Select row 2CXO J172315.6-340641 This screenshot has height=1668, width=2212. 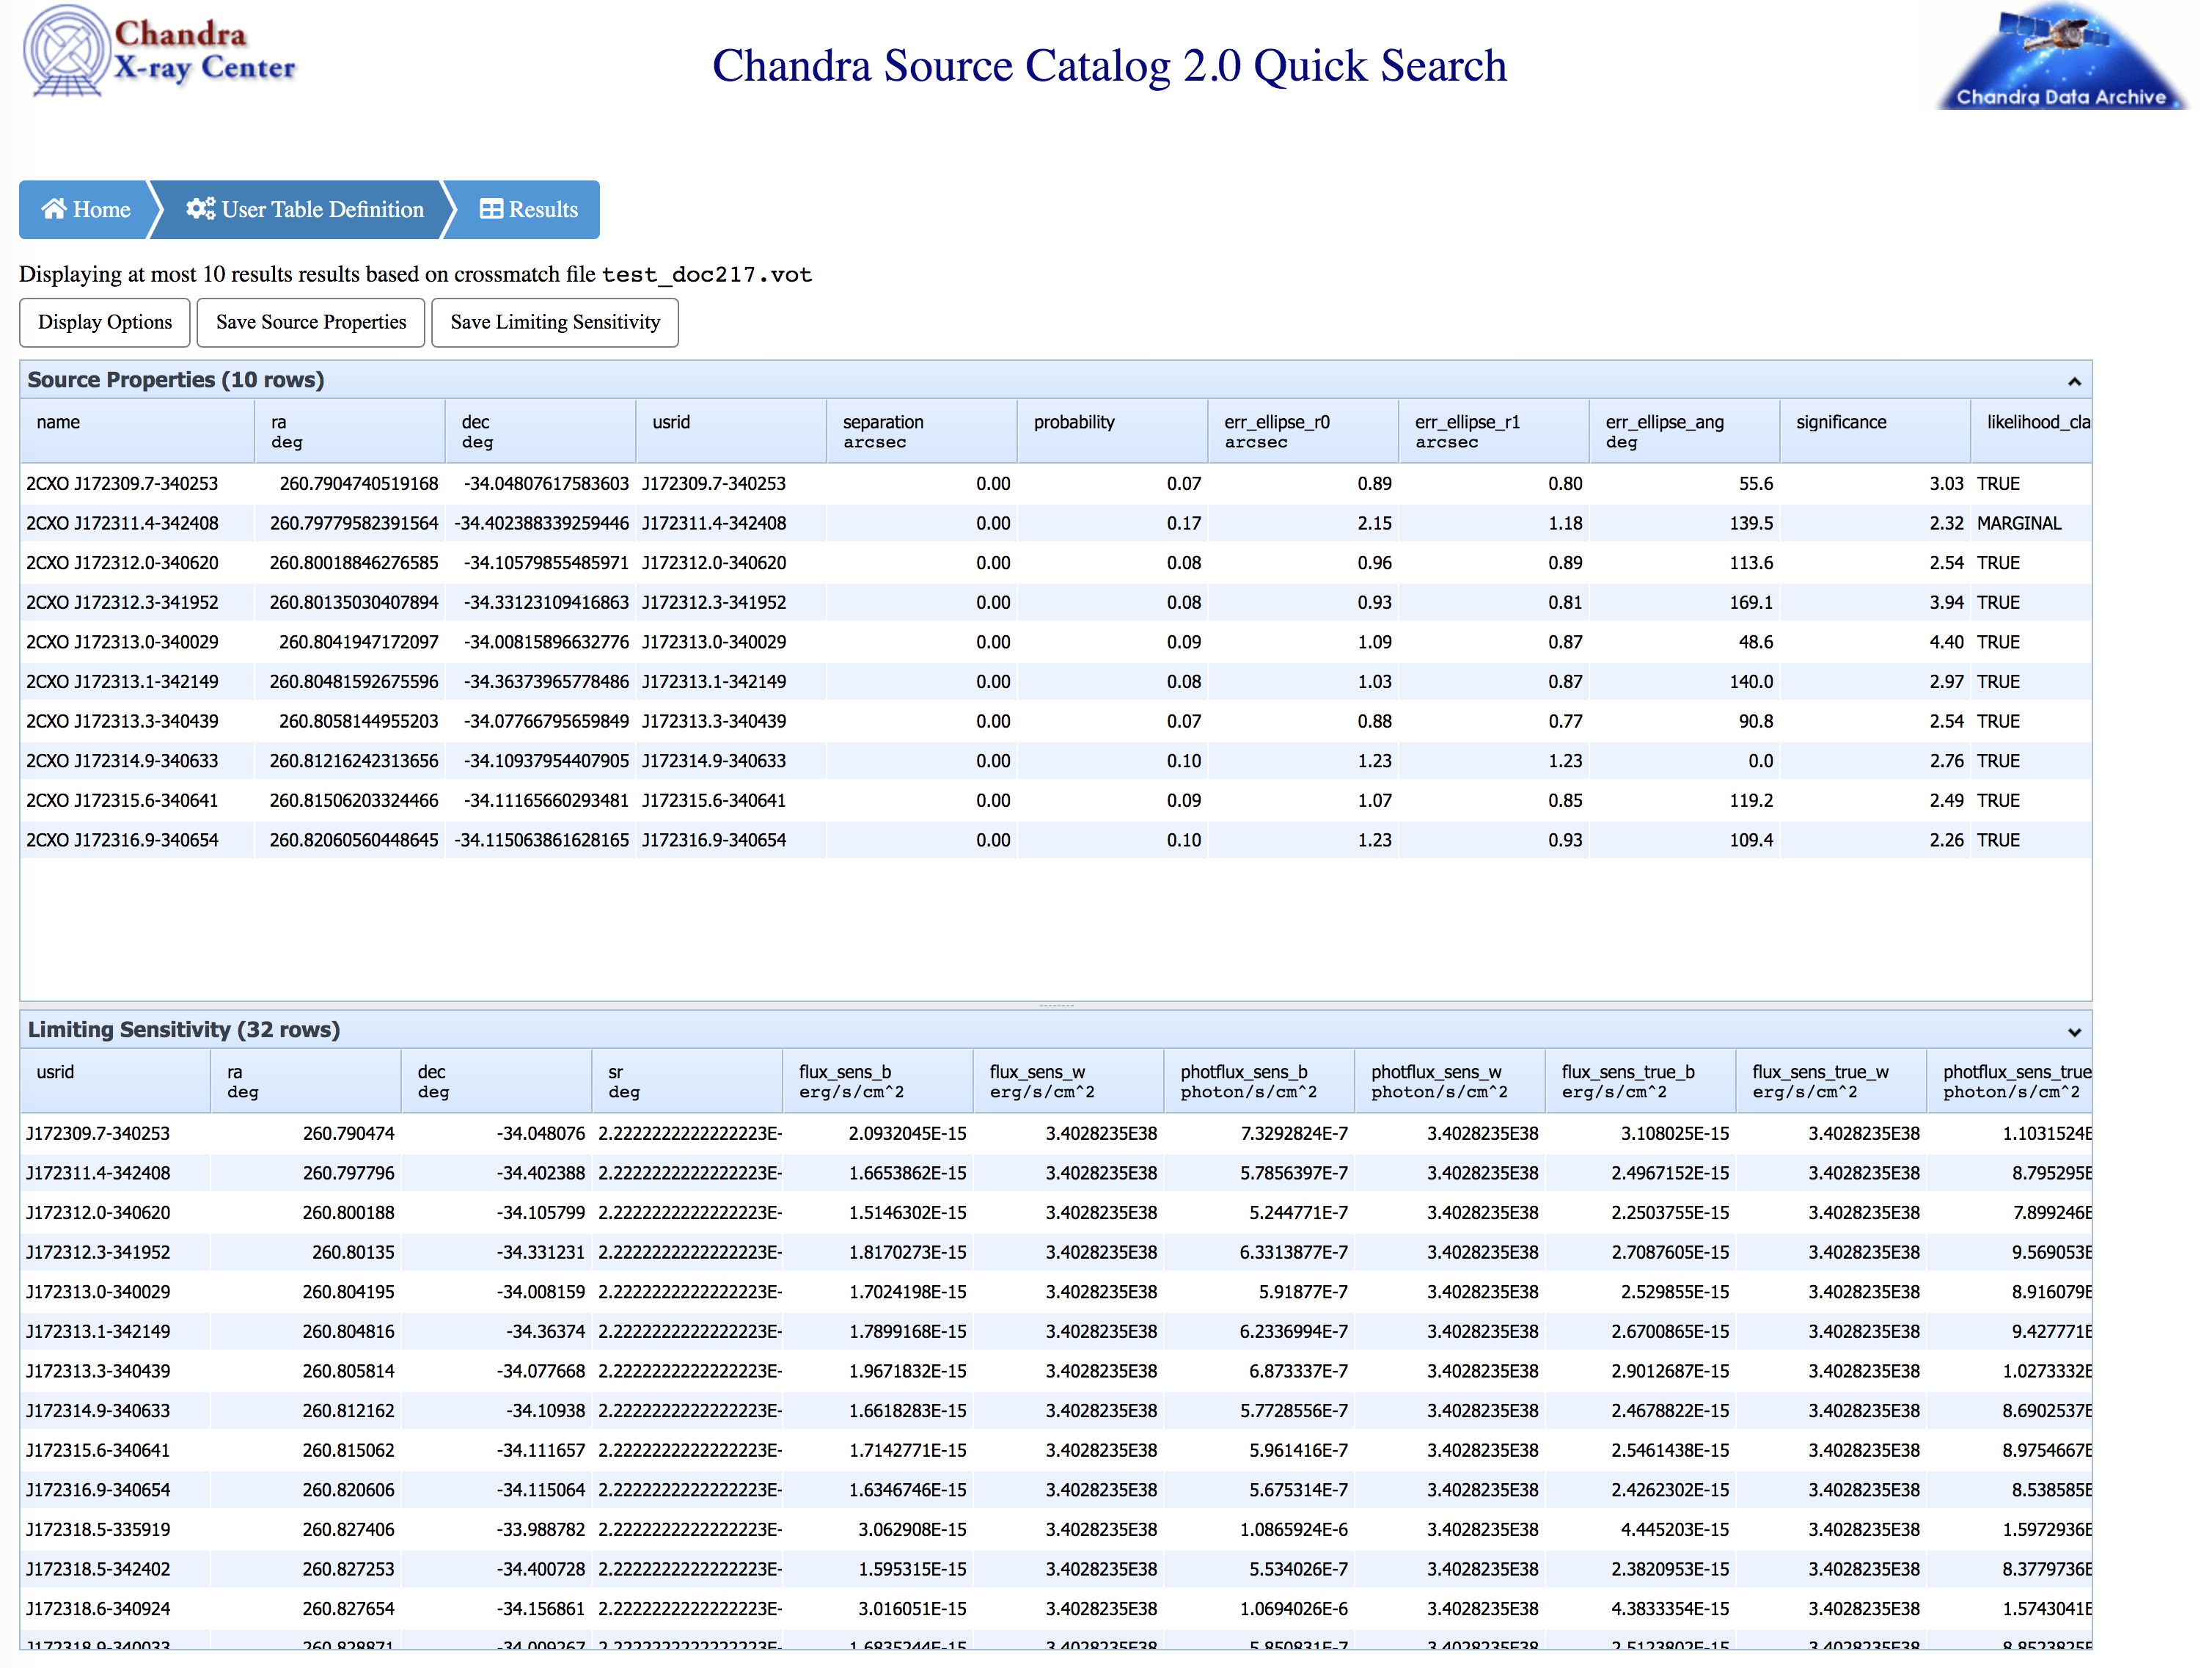[1056, 801]
